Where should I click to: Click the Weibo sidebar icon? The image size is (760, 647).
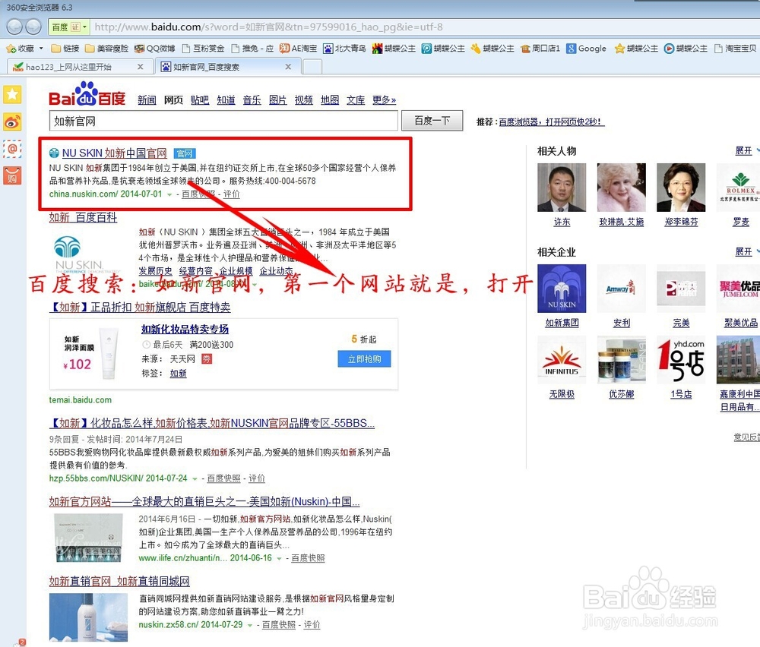(13, 122)
